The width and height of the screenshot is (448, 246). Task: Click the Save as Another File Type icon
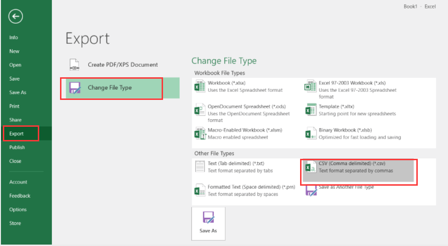point(310,190)
